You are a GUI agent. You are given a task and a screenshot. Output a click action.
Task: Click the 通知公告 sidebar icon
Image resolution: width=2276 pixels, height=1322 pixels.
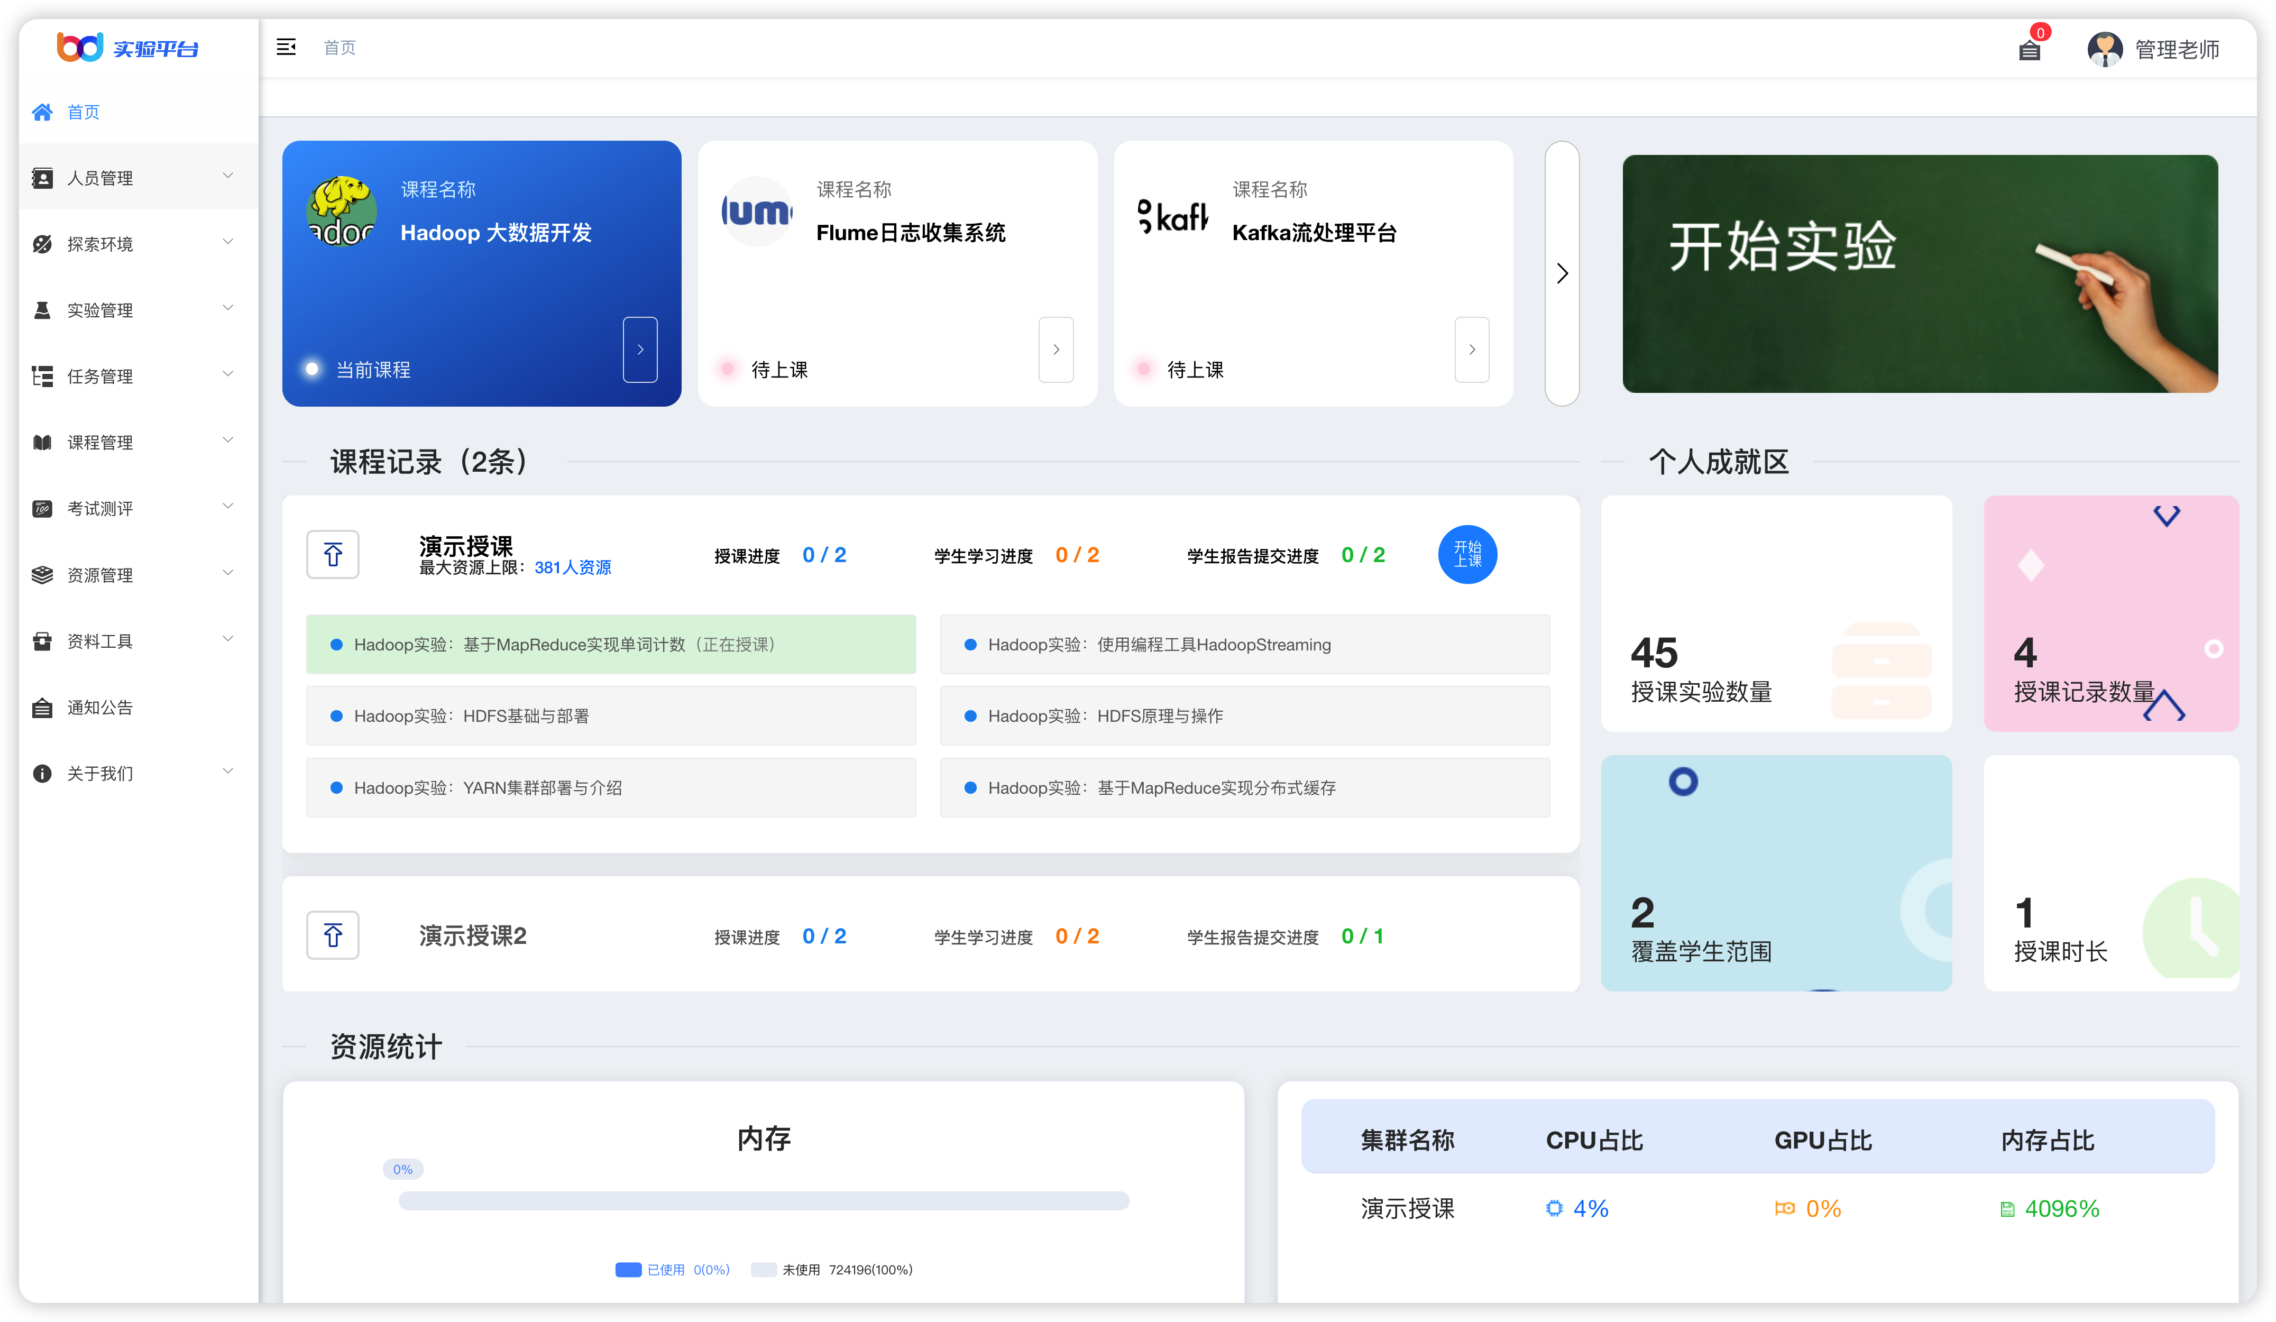click(x=42, y=708)
